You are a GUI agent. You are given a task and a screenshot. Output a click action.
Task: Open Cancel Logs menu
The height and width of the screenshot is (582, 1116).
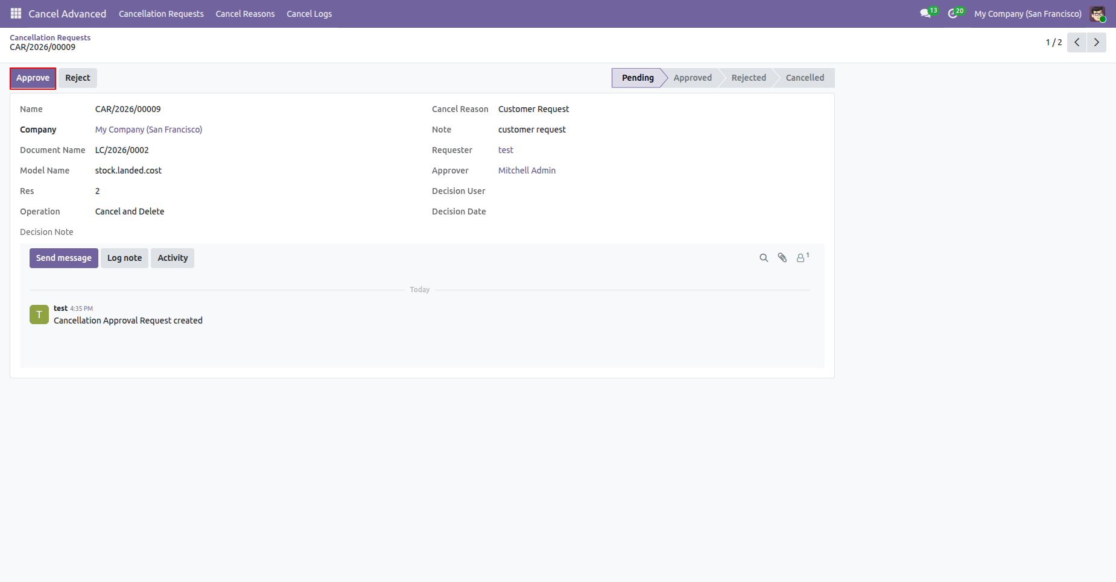tap(309, 14)
